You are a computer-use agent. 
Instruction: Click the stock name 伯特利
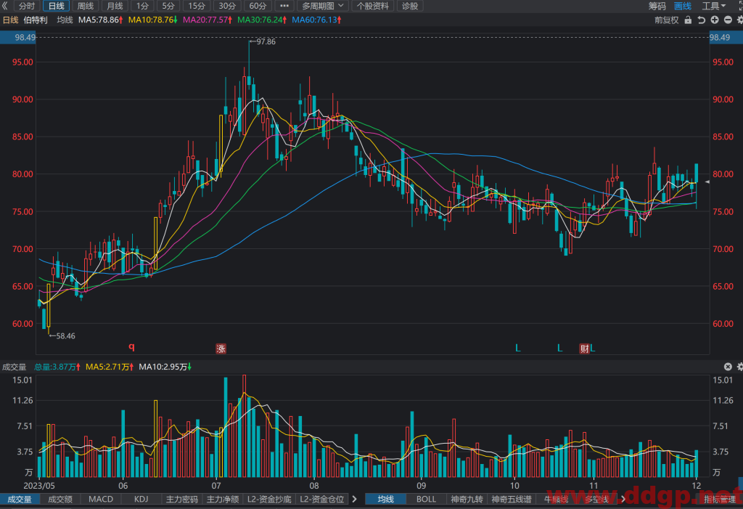(x=36, y=20)
